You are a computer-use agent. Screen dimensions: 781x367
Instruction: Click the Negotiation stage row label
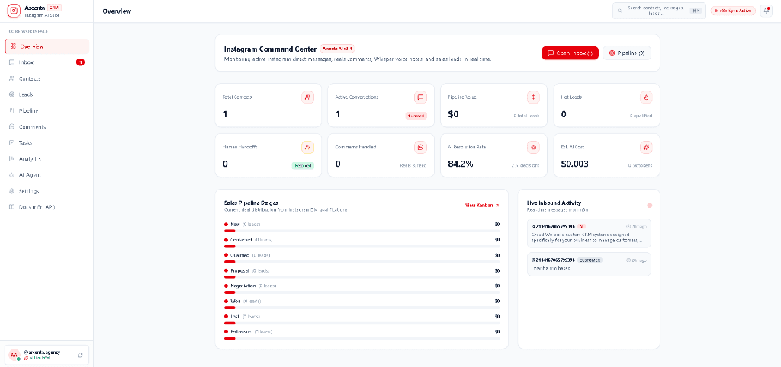(x=243, y=286)
